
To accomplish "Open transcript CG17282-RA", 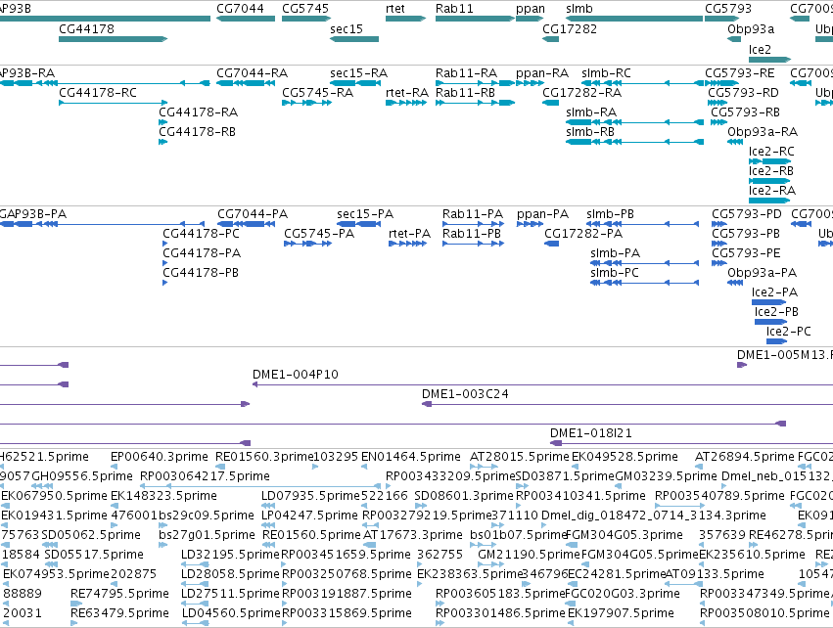I will 581,92.
